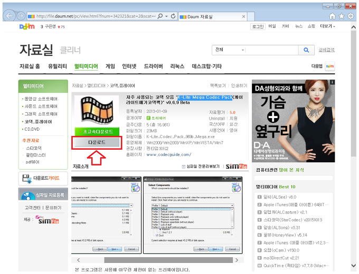Open browser settings gear icon
The image size is (359, 274).
pos(351,16)
